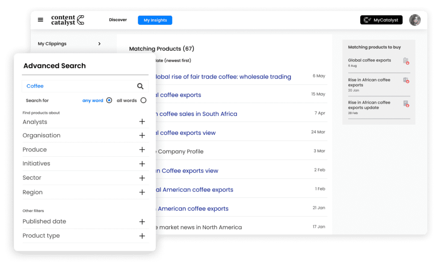Screen dimensions: 438x262
Task: Expand the Published date filter
Action: (142, 221)
